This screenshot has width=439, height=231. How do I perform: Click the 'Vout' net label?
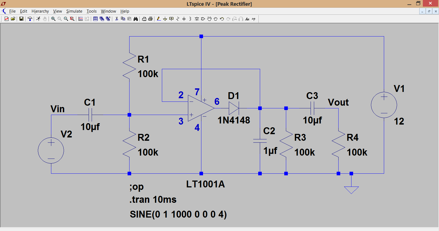coord(338,102)
